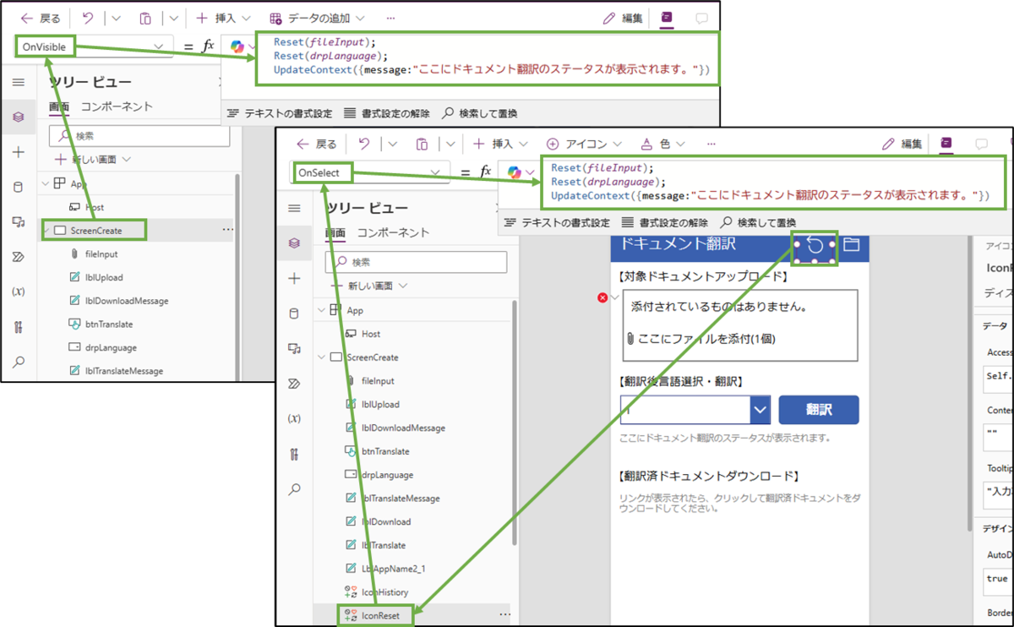The width and height of the screenshot is (1014, 627).
Task: Click the Search magnifier icon in back window sidebar
Action: click(19, 362)
